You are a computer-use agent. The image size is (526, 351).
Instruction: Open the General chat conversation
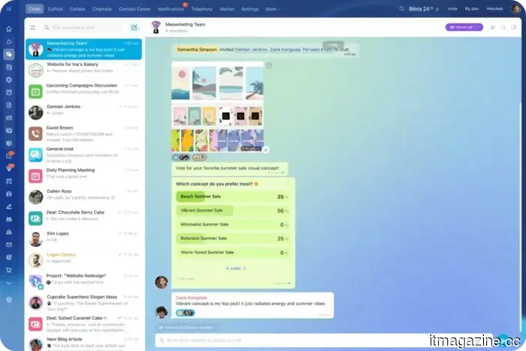[84, 154]
